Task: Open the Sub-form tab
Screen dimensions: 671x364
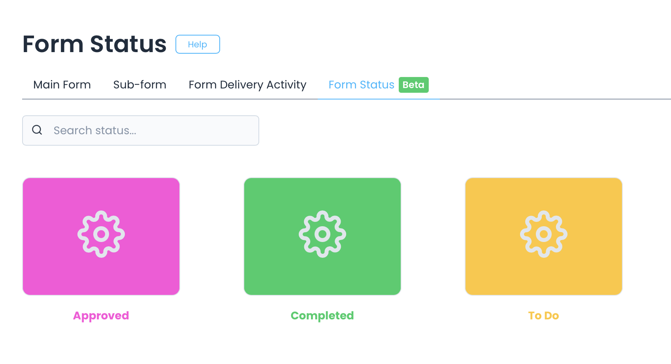Action: pyautogui.click(x=139, y=85)
